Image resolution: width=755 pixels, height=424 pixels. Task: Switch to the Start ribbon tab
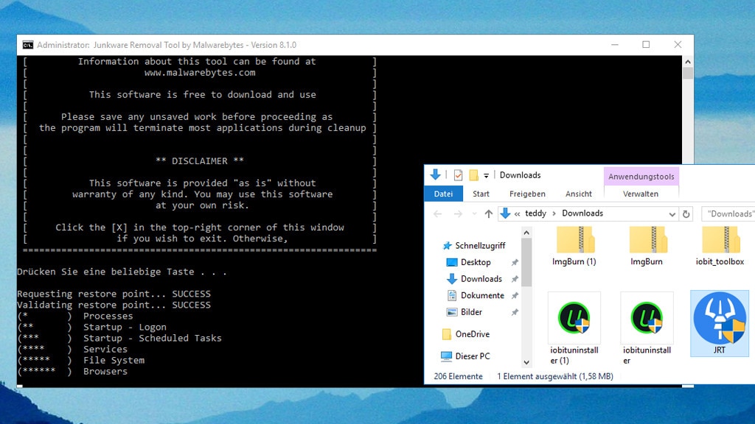(x=481, y=194)
